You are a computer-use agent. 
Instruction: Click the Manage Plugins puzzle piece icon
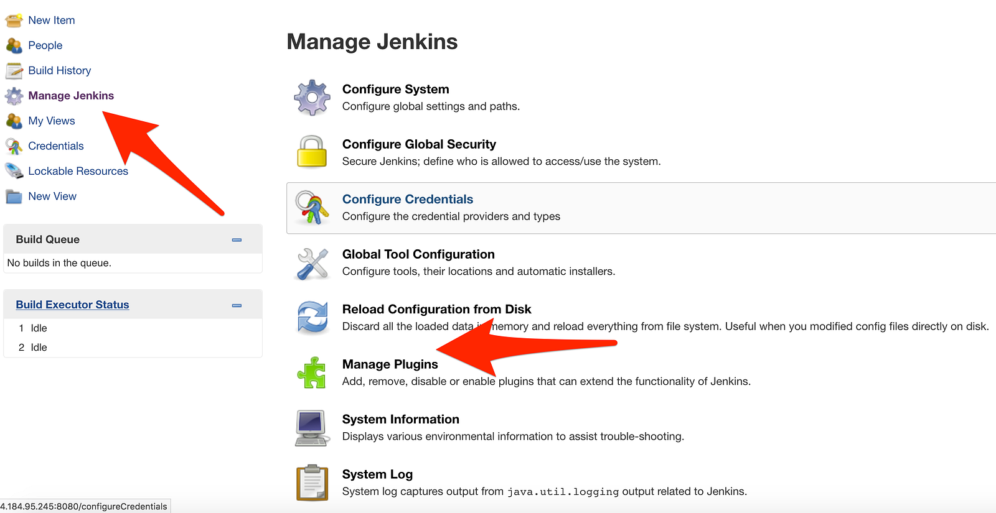[x=312, y=372]
